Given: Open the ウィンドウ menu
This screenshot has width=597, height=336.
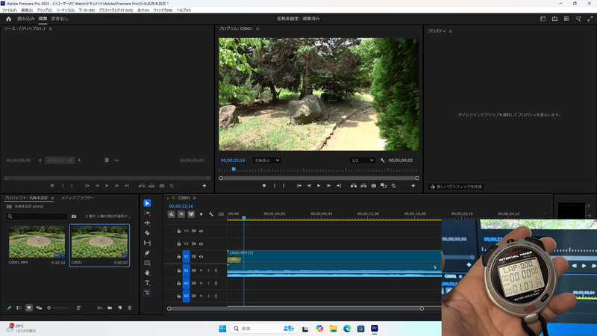Looking at the screenshot, I should pyautogui.click(x=163, y=10).
